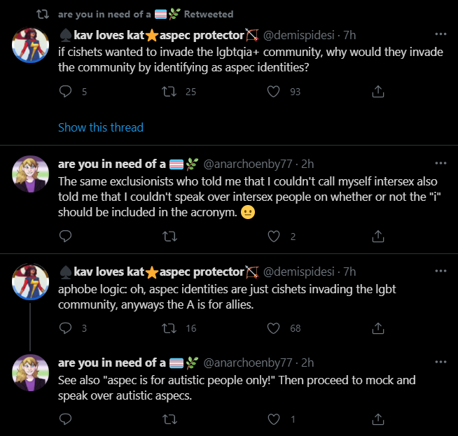This screenshot has width=458, height=436.
Task: Like the aphobe logic tweet with 68 likes
Action: [x=273, y=328]
